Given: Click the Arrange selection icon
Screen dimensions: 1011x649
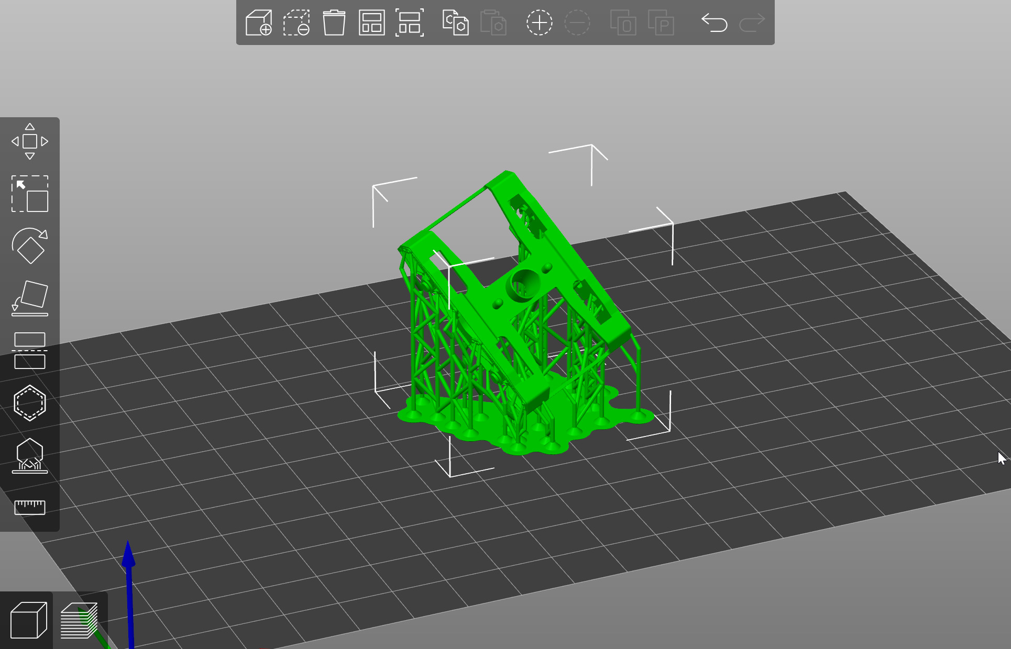Looking at the screenshot, I should pyautogui.click(x=409, y=23).
